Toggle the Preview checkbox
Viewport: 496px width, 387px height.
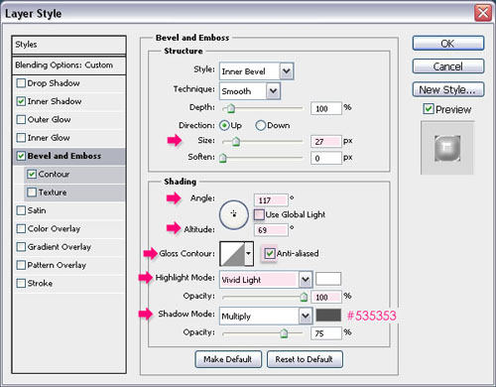coord(429,109)
